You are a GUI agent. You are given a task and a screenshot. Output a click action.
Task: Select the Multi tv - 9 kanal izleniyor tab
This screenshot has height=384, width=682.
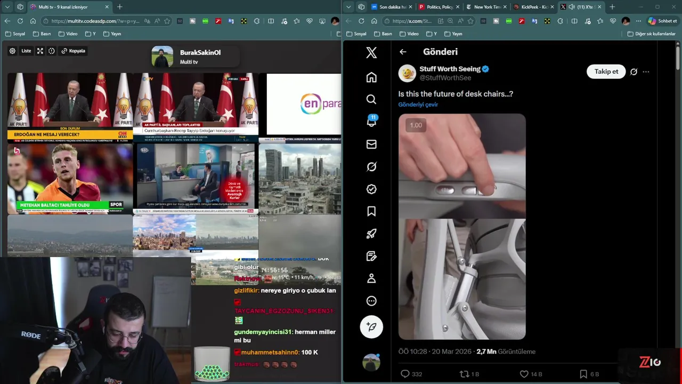tap(69, 7)
